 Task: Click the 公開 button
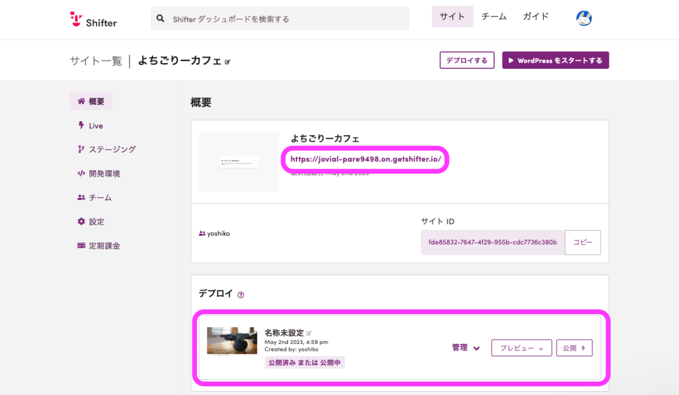(x=574, y=348)
